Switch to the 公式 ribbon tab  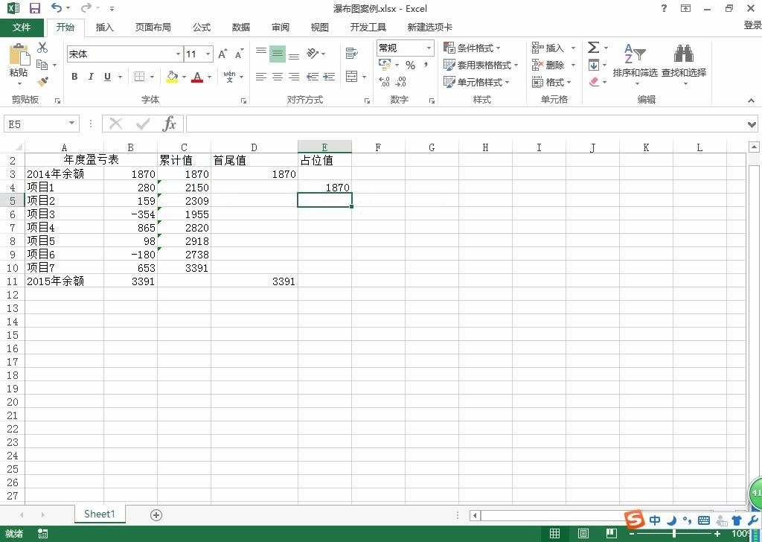[x=201, y=28]
